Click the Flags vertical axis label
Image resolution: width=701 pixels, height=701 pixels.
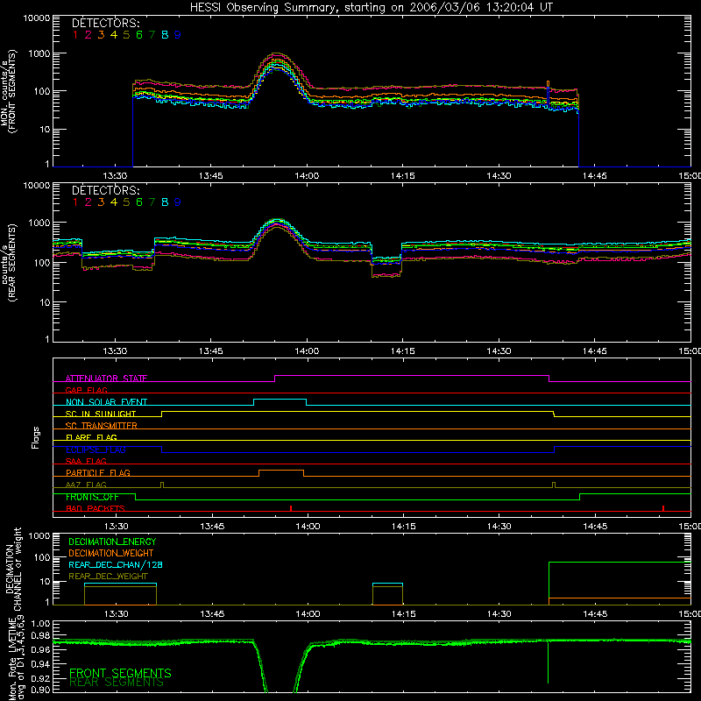pyautogui.click(x=35, y=437)
